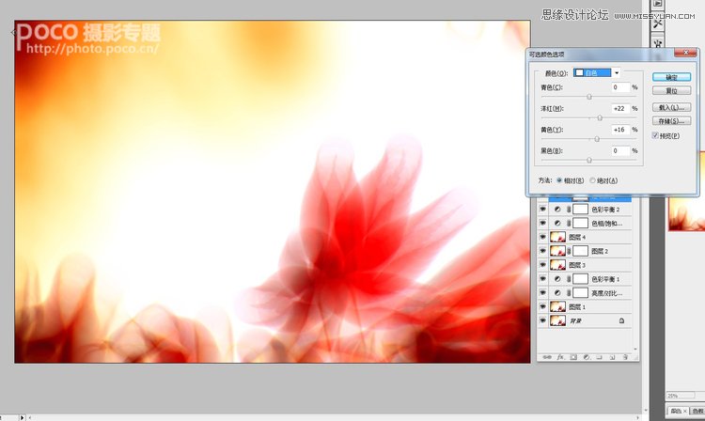Click the delete layer trash icon

pyautogui.click(x=625, y=357)
